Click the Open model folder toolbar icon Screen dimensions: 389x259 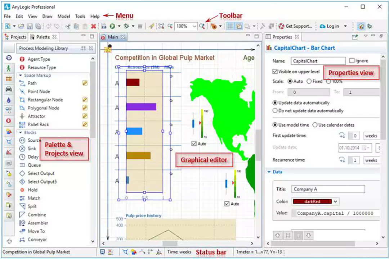[x=21, y=26]
